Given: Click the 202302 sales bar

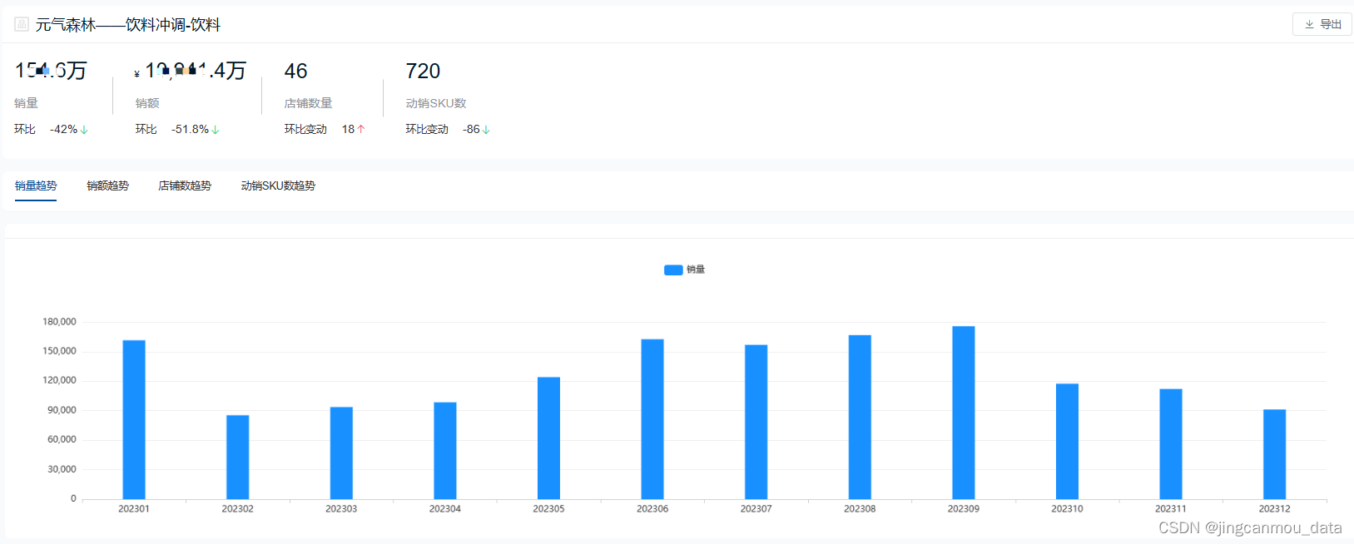Looking at the screenshot, I should (237, 457).
